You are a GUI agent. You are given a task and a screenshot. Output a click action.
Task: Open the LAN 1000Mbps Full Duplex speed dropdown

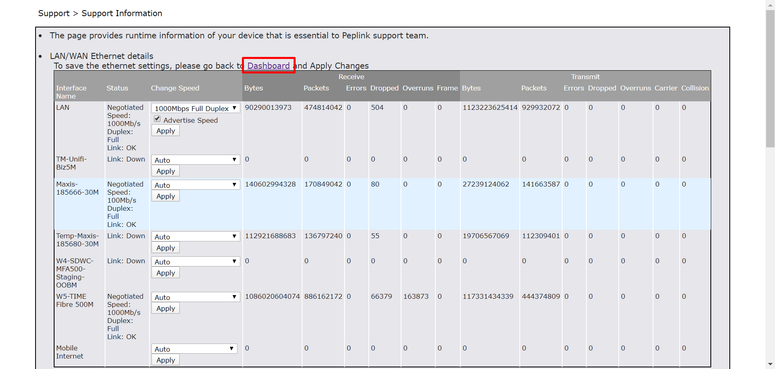(x=195, y=108)
